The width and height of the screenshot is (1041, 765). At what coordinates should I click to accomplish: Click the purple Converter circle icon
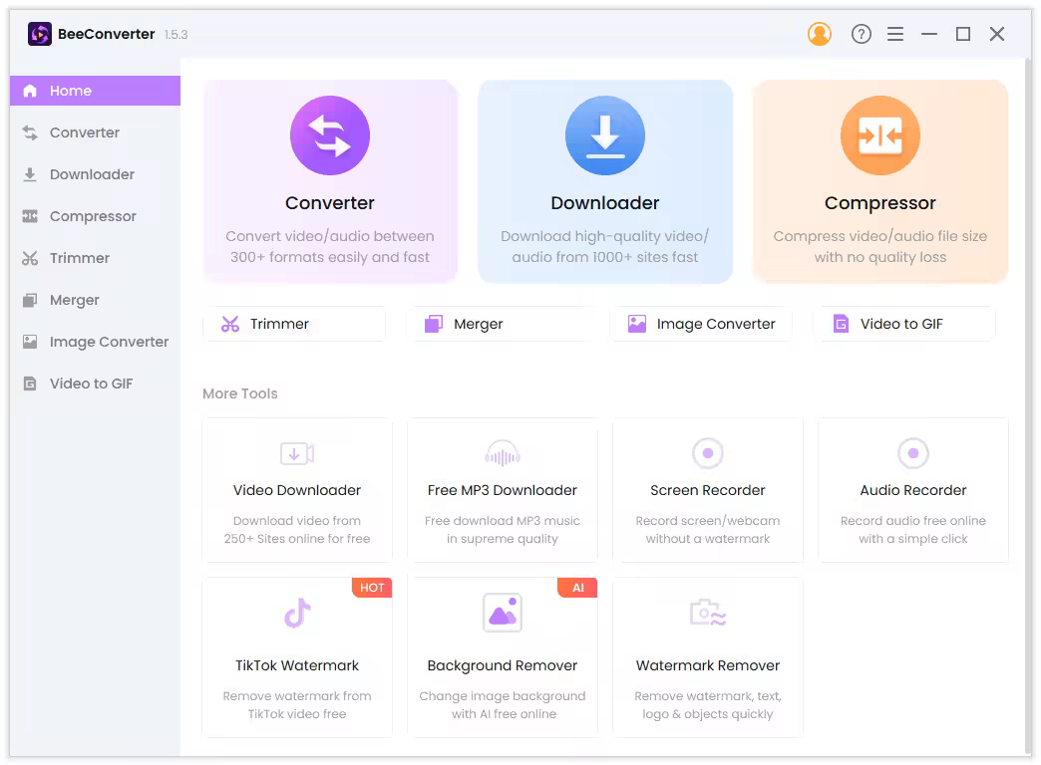[330, 135]
